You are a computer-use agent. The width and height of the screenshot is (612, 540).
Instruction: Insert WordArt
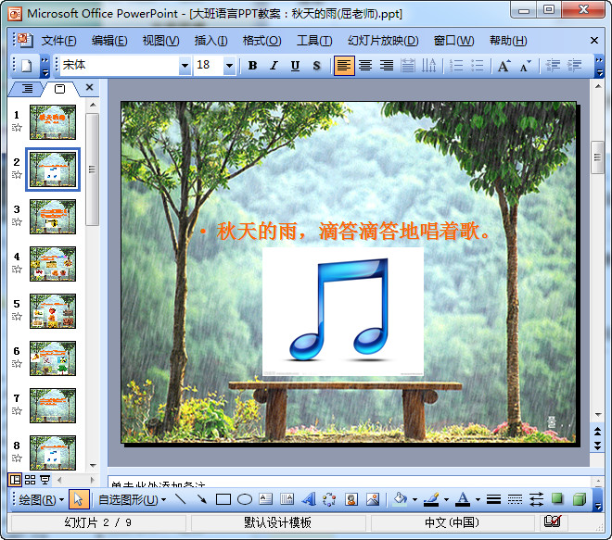pyautogui.click(x=309, y=499)
